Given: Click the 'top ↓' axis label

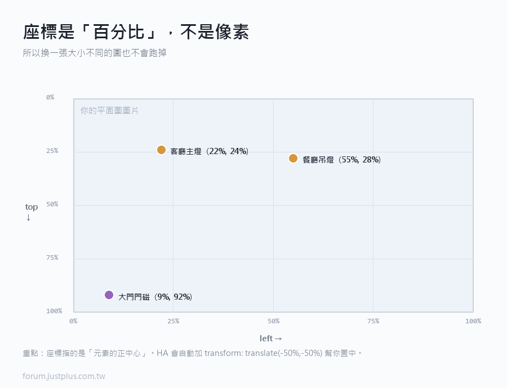Looking at the screenshot, I should click(x=31, y=212).
